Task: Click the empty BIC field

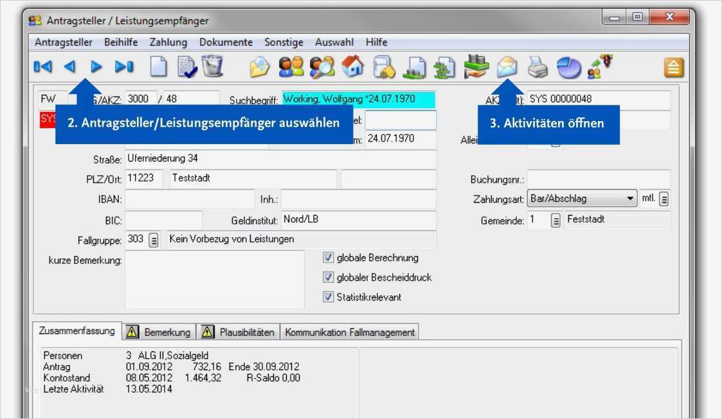Action: pyautogui.click(x=163, y=220)
